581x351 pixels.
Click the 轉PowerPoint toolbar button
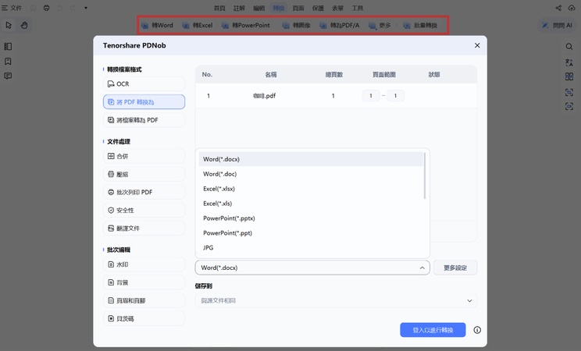(246, 25)
